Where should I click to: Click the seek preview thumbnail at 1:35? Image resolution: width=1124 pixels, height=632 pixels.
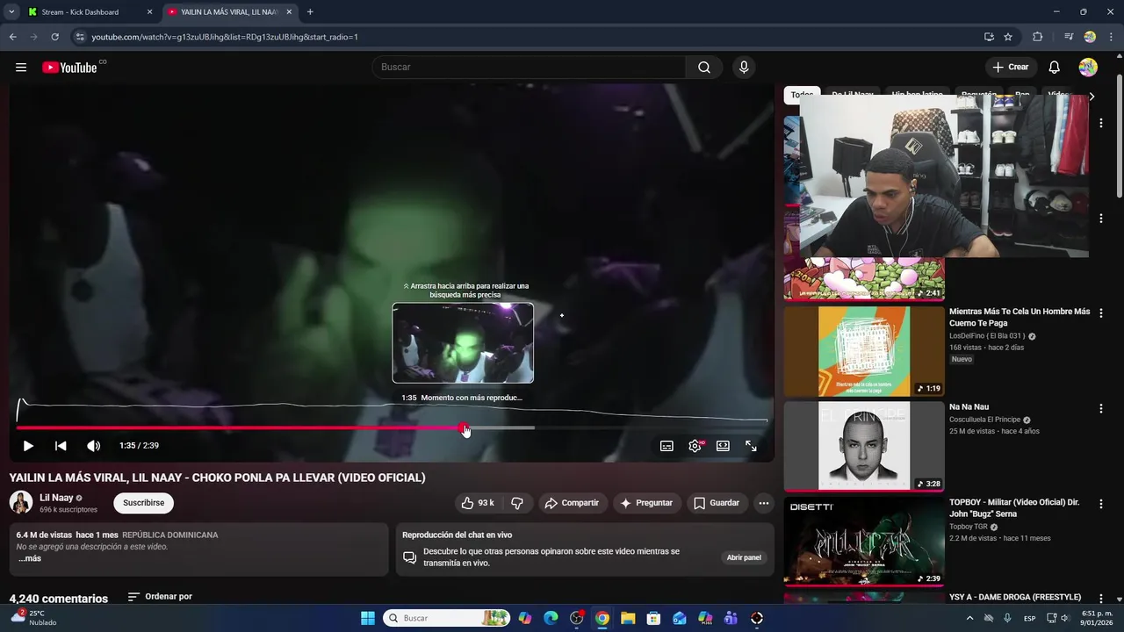pos(463,343)
